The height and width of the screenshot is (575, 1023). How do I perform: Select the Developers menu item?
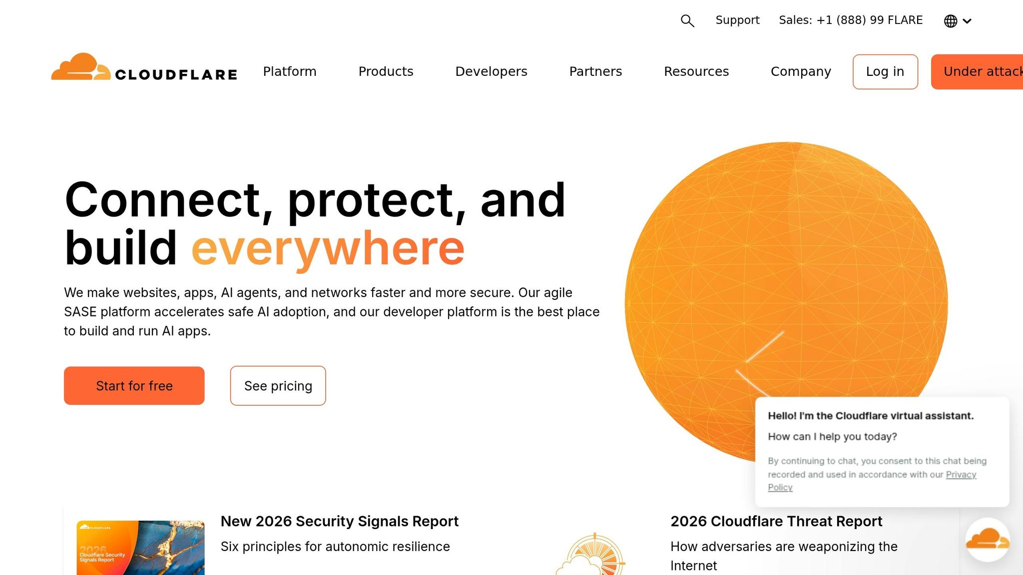coord(491,71)
